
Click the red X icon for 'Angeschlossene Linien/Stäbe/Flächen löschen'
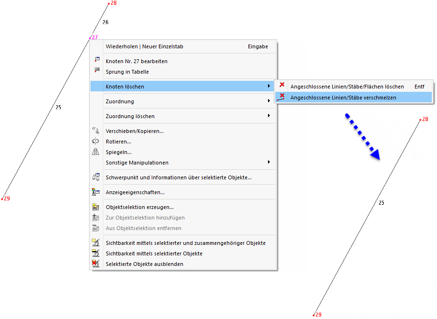pyautogui.click(x=282, y=85)
